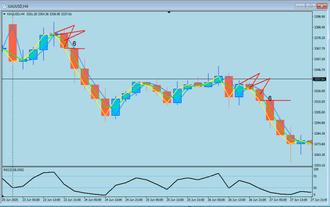
Task: Click time axis label 24 Jun 13:00
Action: coord(114,200)
